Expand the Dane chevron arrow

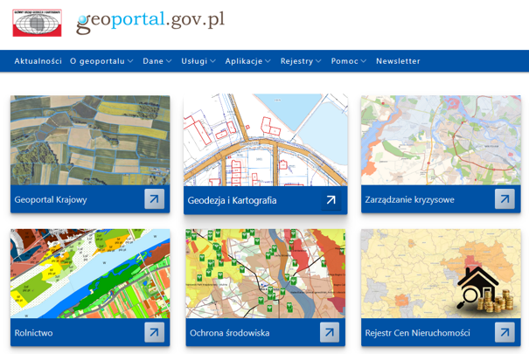tap(169, 61)
